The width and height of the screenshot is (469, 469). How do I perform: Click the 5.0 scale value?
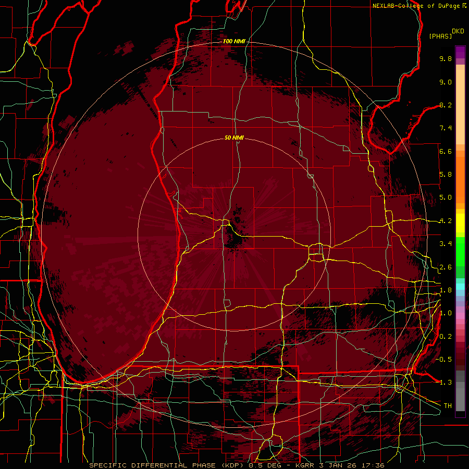click(446, 198)
